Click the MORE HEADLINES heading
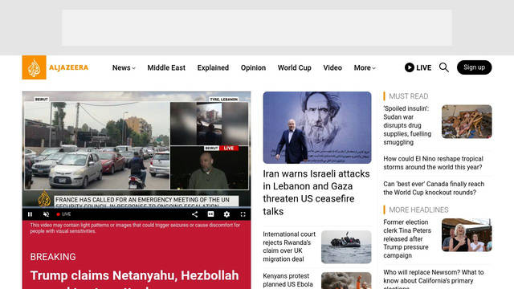The height and width of the screenshot is (289, 514). (x=418, y=210)
